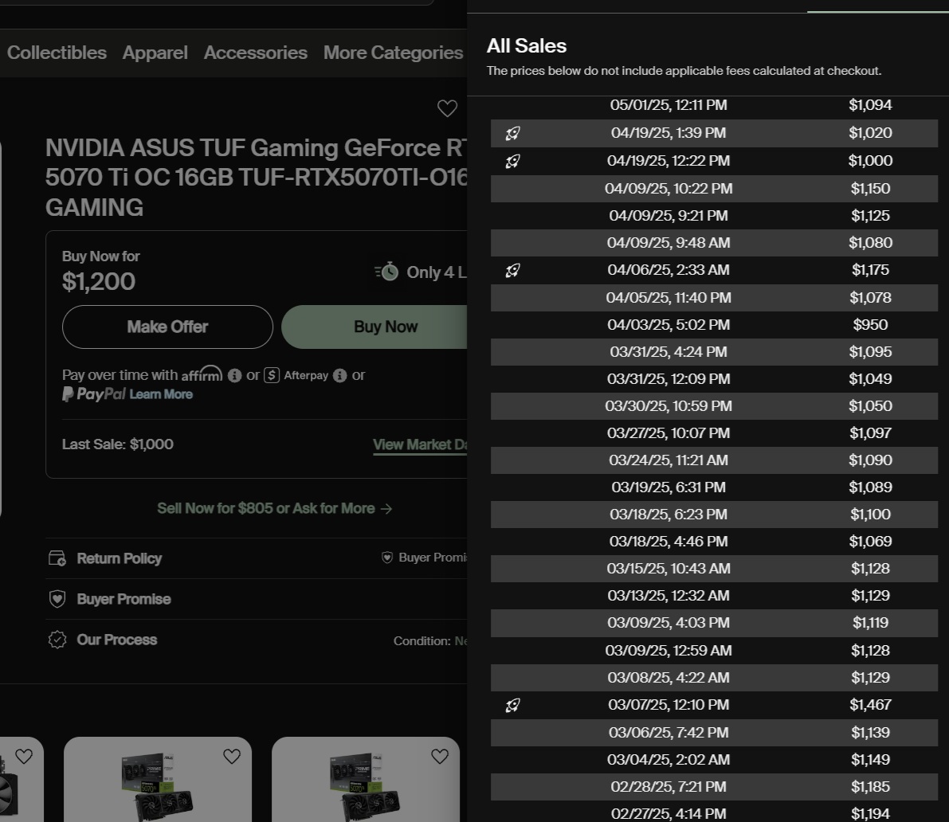Screen dimensions: 949x822
Task: Click the Make Offer button
Action: pos(167,327)
